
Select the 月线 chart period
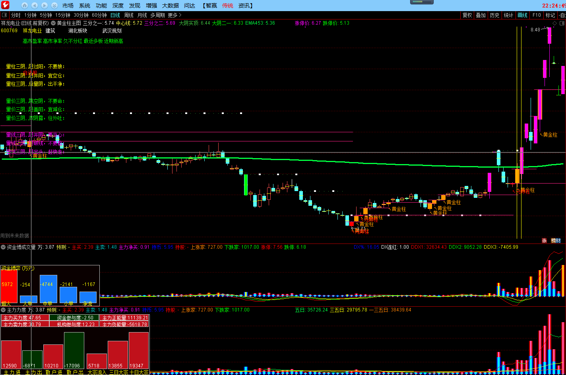142,15
